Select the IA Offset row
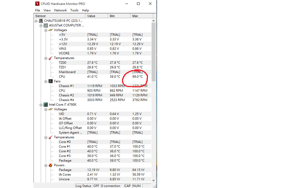Viewport: 299px width, 188px height. (x=105, y=119)
